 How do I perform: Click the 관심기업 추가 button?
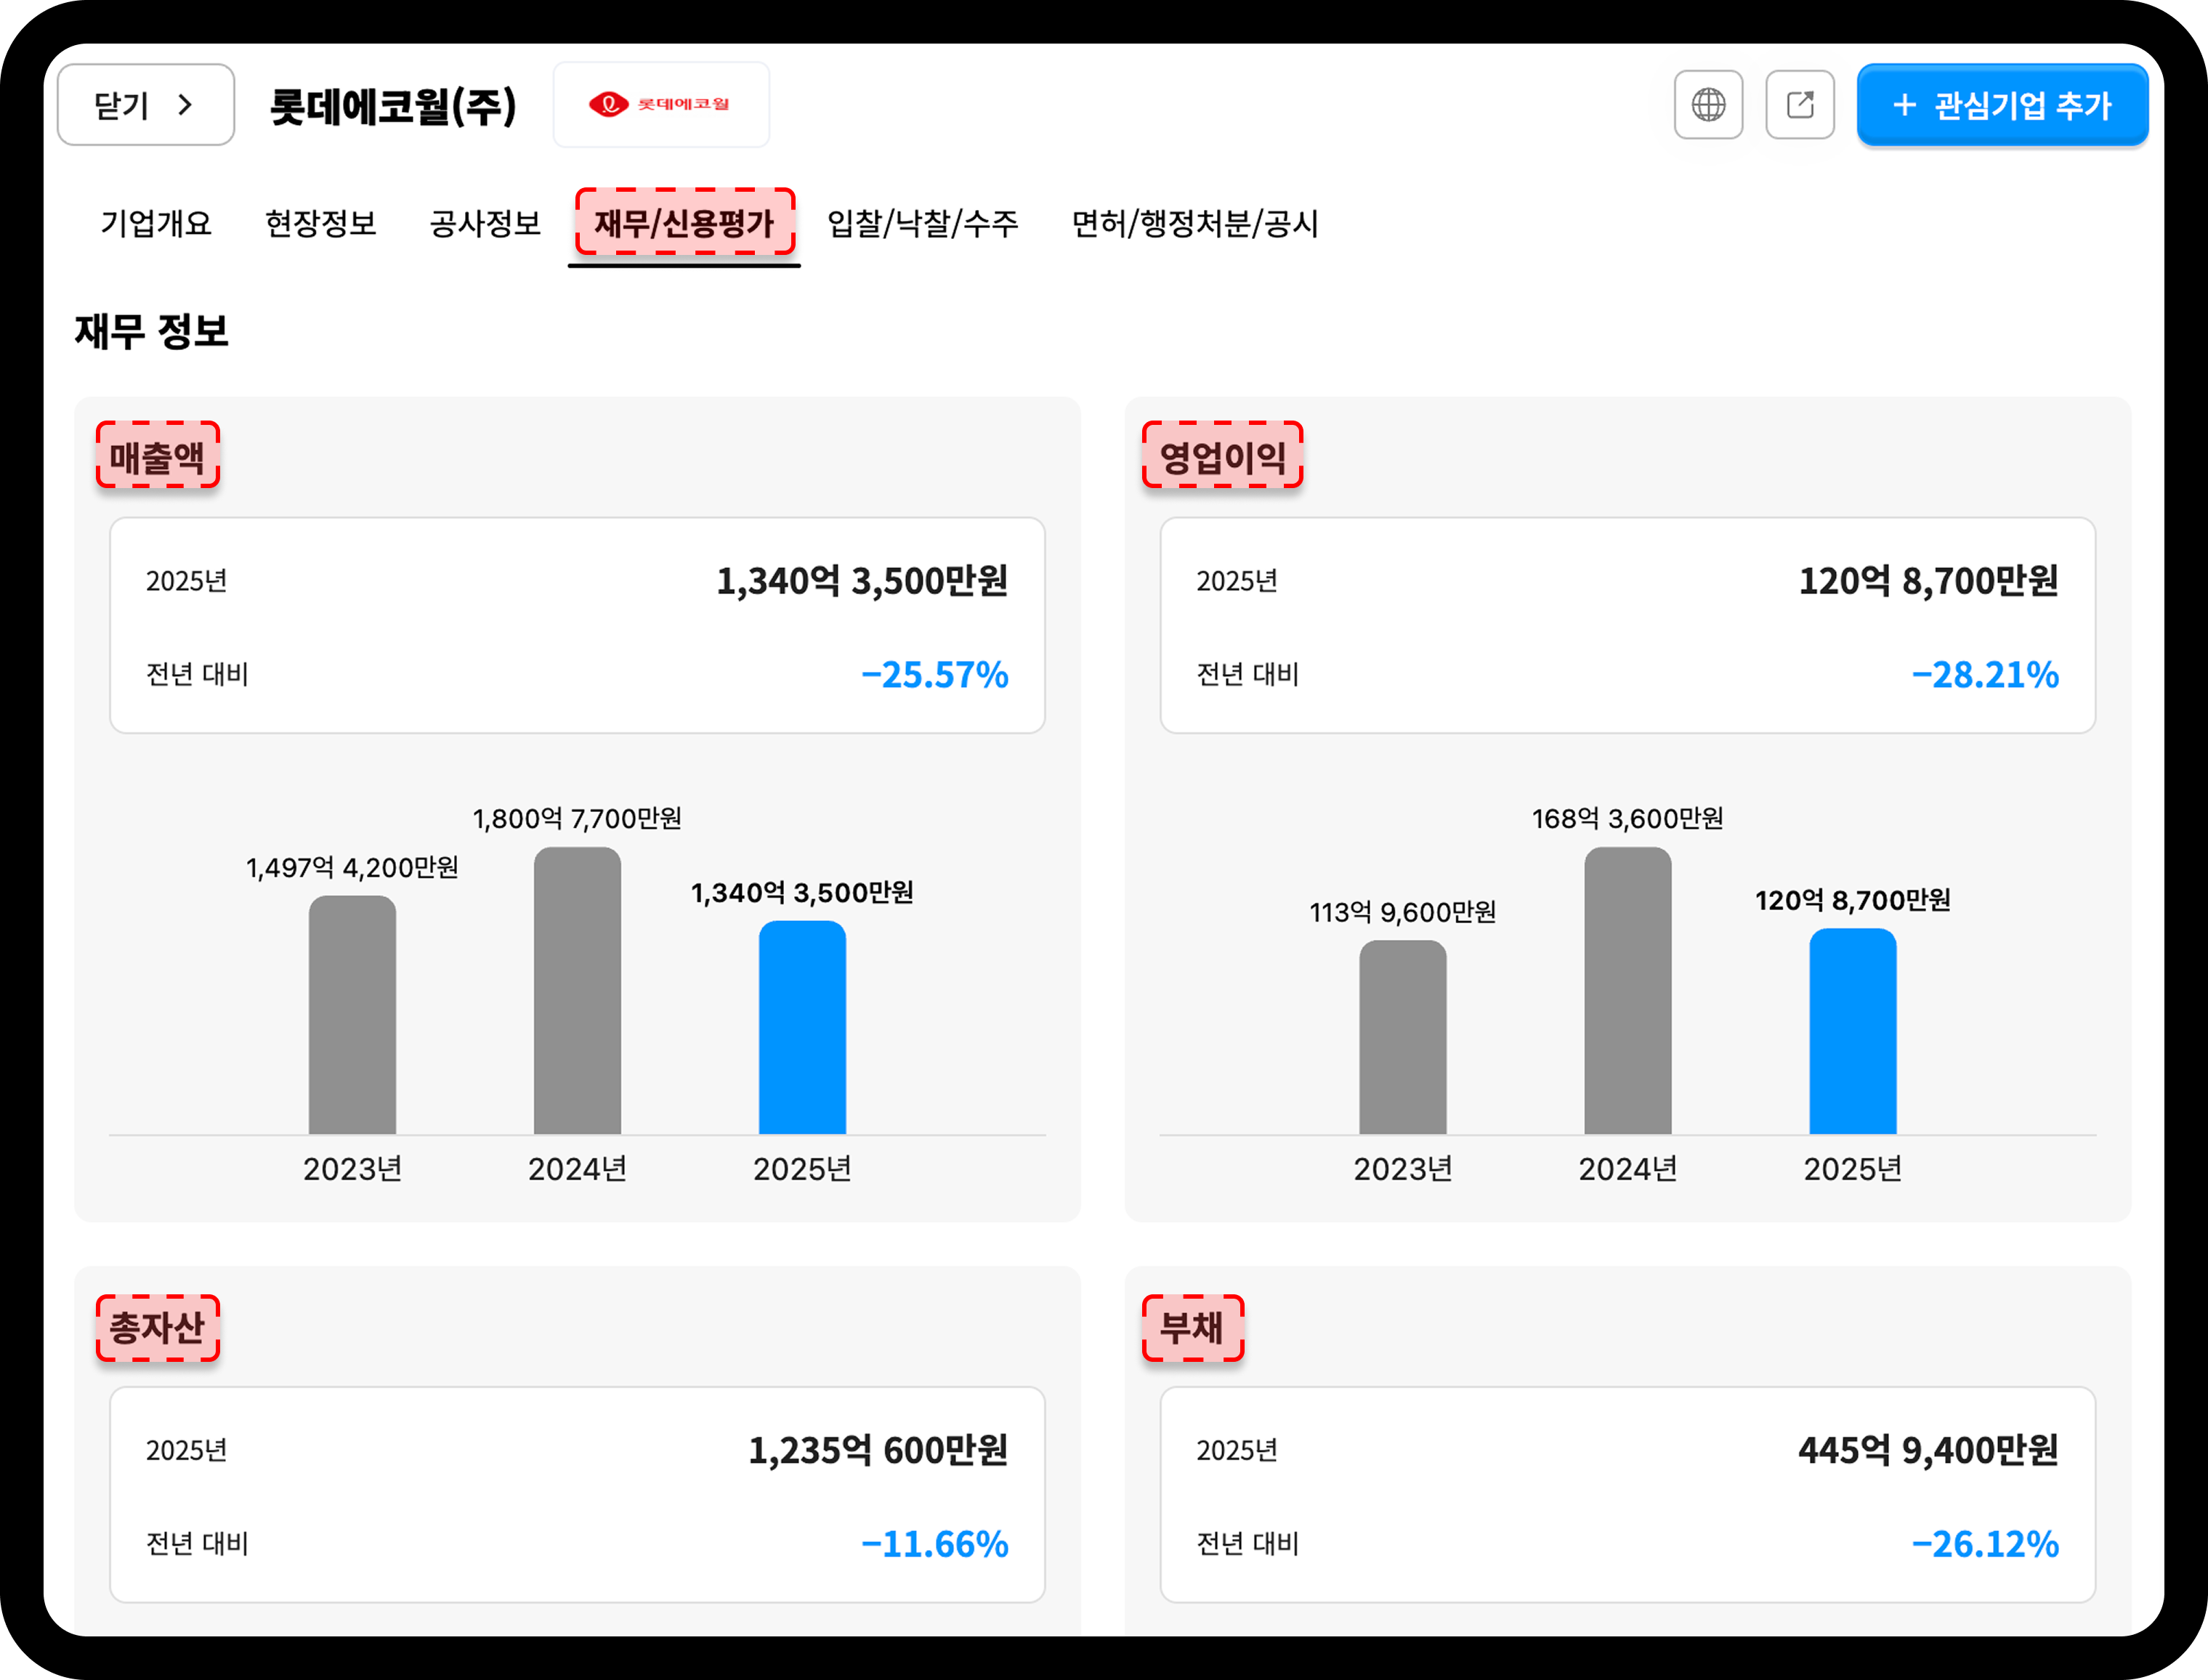tap(2002, 105)
